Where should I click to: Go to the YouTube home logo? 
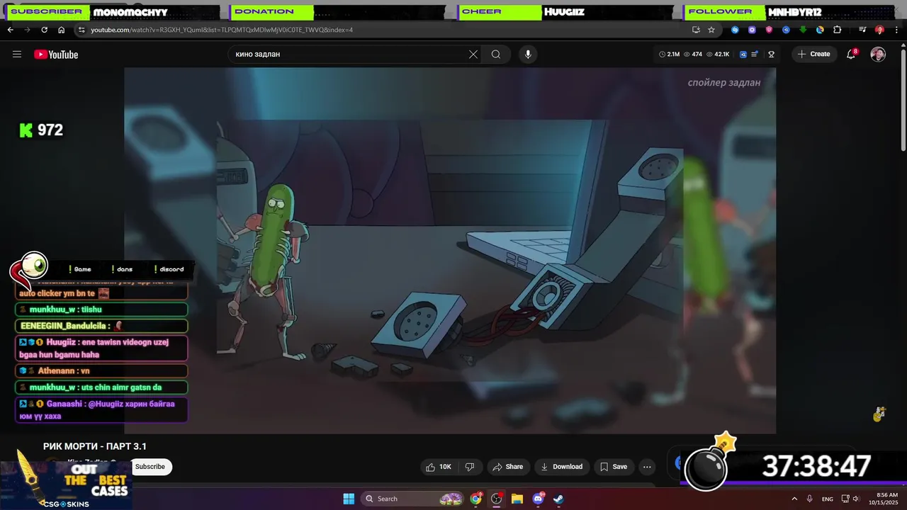tap(56, 55)
